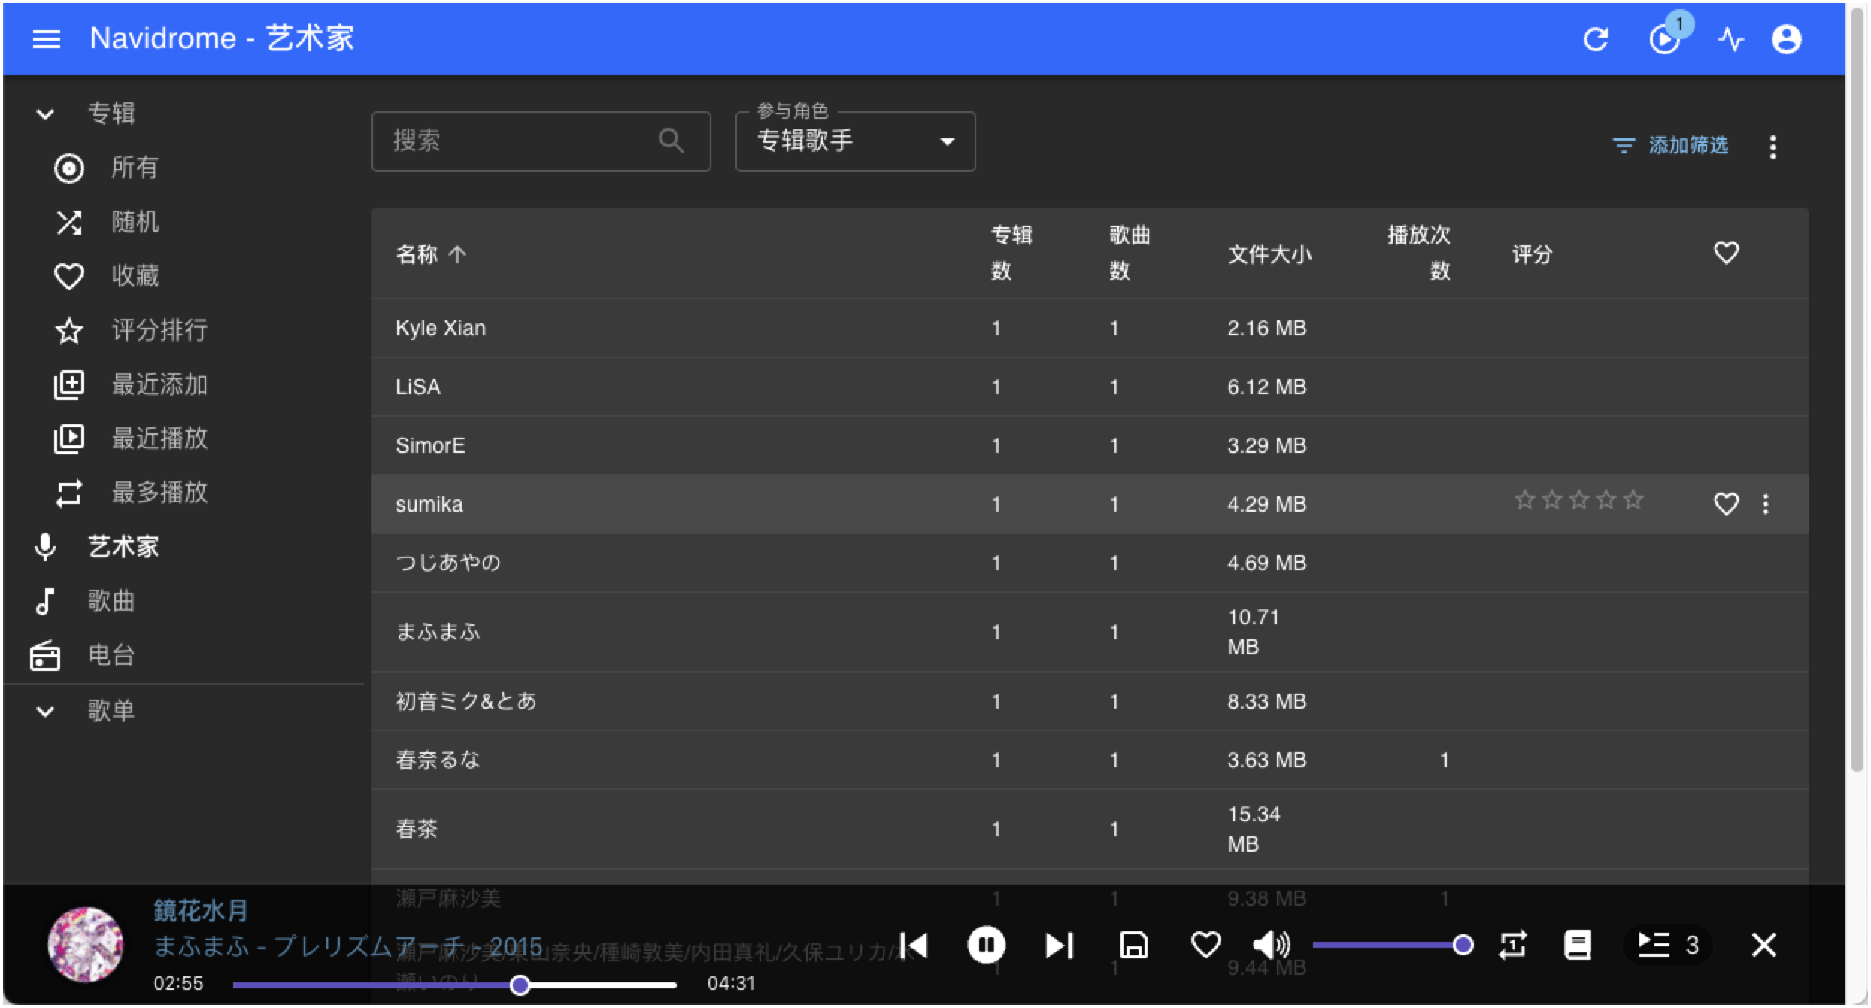Open the activity pulse icon

pos(1730,39)
